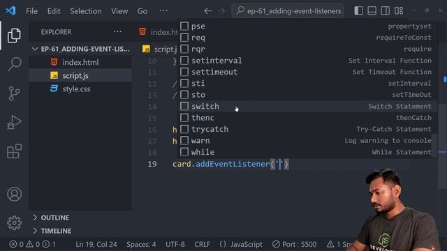Open the Manage gear settings icon

(14, 222)
